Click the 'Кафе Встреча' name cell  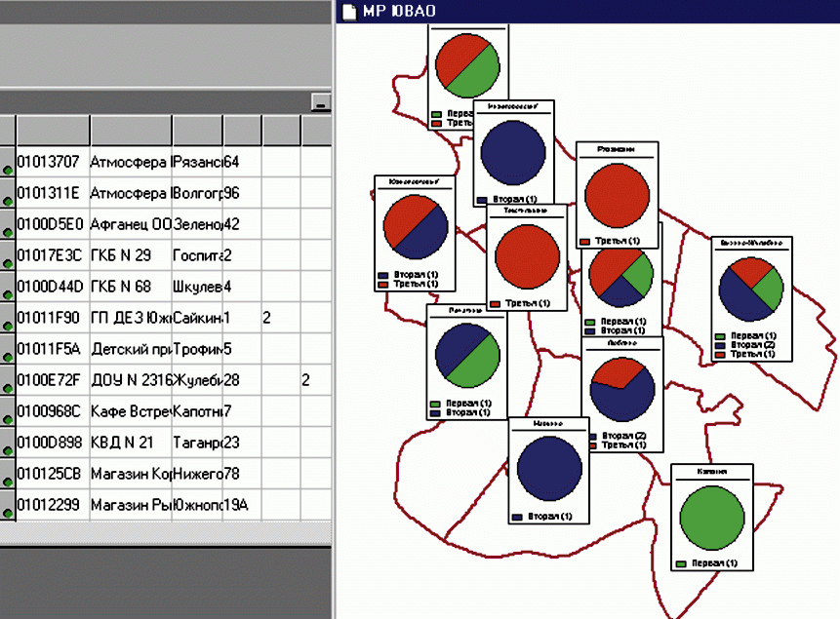(130, 411)
